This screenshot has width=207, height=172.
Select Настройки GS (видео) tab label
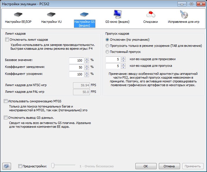pos(84,23)
